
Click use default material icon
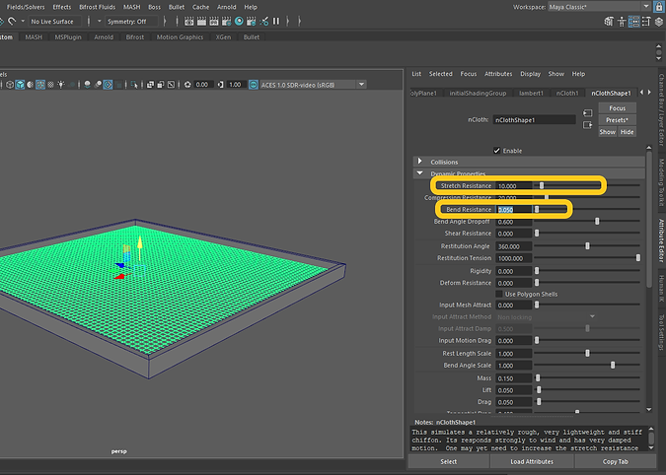pyautogui.click(x=31, y=85)
